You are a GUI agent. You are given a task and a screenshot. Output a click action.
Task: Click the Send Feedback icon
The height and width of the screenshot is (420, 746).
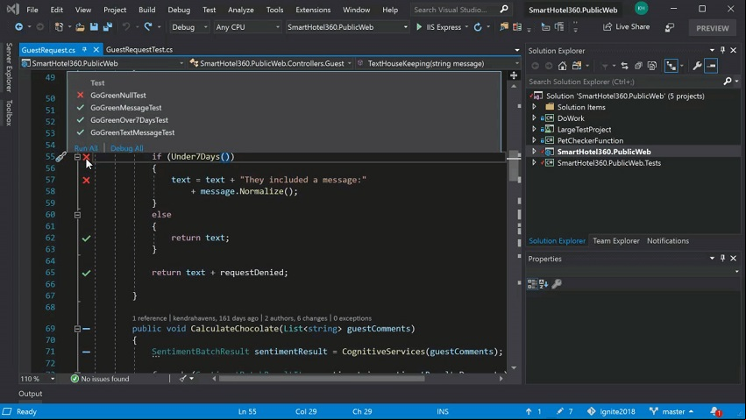[670, 27]
